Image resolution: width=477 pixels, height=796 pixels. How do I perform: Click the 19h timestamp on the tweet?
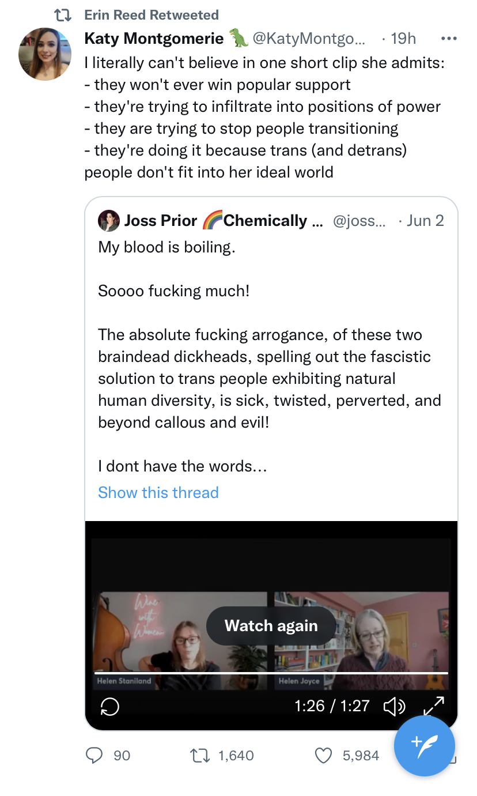403,39
